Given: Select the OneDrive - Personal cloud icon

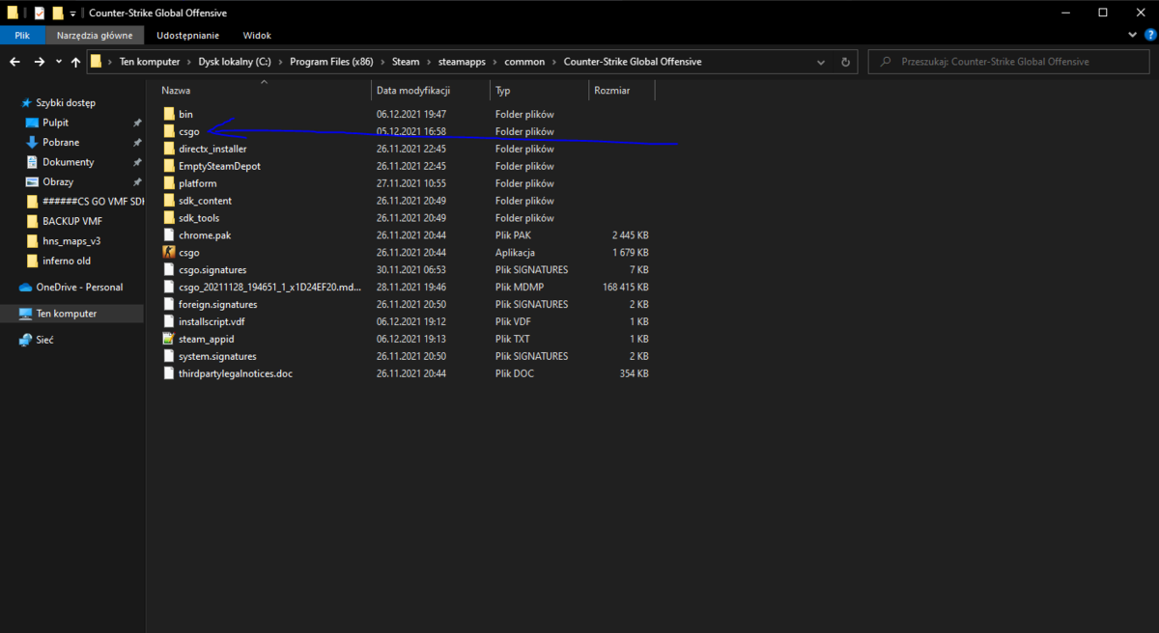Looking at the screenshot, I should (x=26, y=288).
